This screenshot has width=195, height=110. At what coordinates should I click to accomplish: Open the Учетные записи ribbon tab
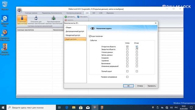(31, 13)
